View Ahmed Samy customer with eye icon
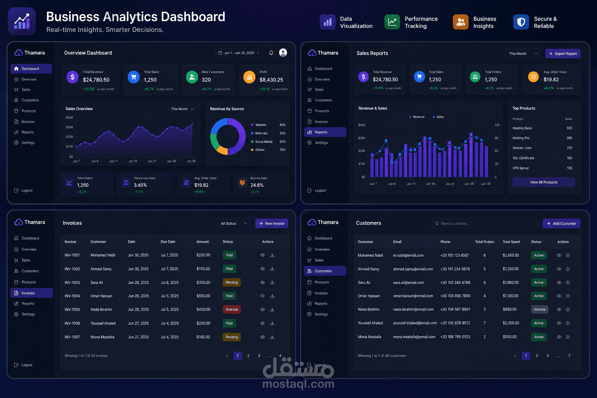 559,269
